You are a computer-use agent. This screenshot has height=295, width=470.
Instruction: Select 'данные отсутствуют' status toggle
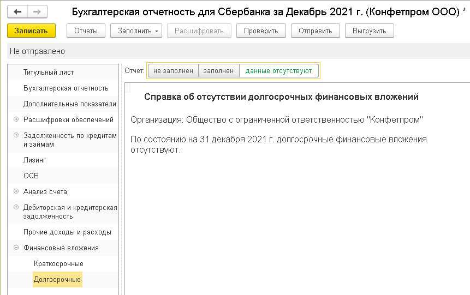278,71
